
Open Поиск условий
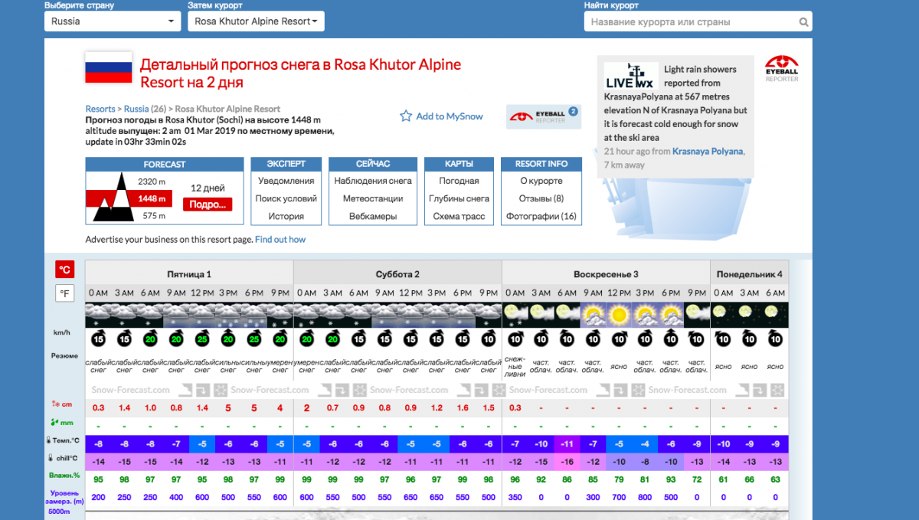(x=286, y=198)
